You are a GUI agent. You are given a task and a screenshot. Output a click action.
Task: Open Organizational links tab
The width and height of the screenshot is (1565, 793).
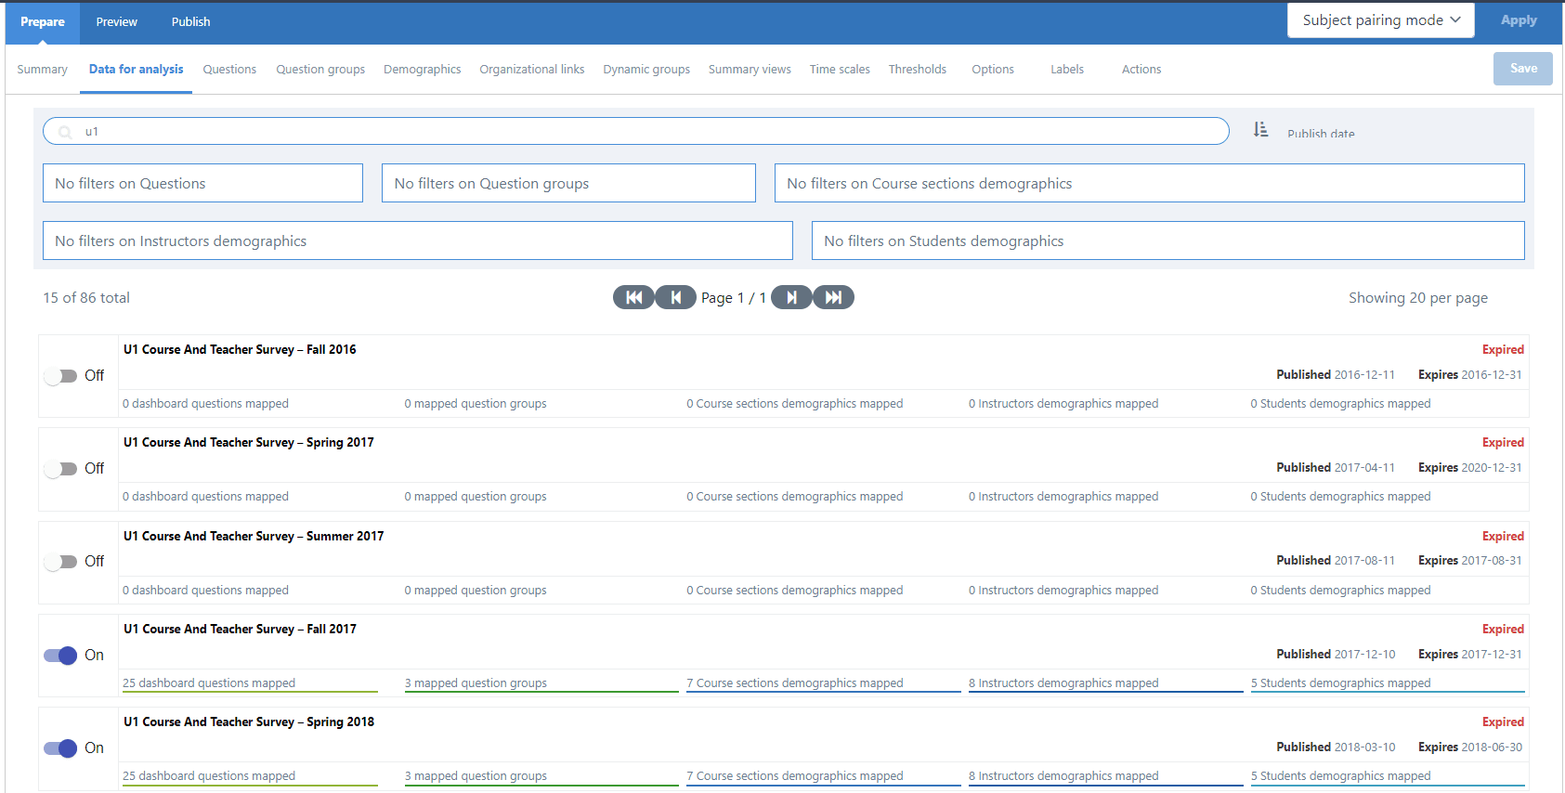click(x=532, y=70)
